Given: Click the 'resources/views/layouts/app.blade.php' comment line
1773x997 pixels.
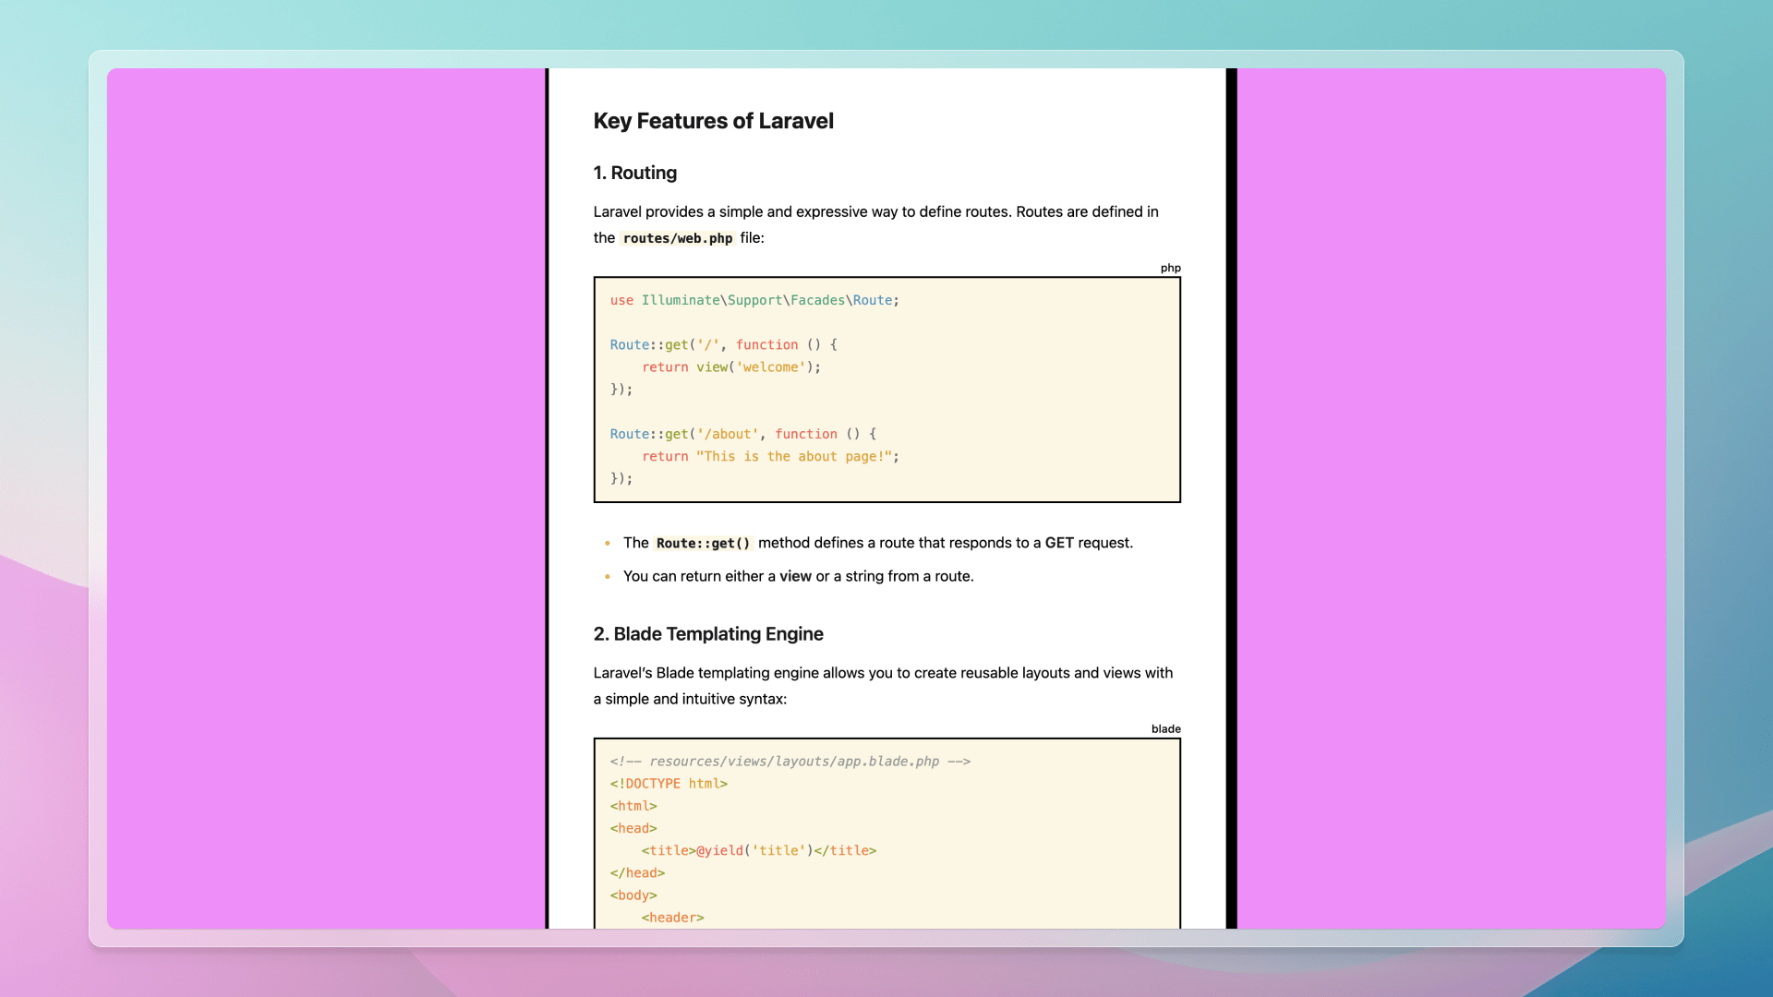Looking at the screenshot, I should (x=790, y=762).
